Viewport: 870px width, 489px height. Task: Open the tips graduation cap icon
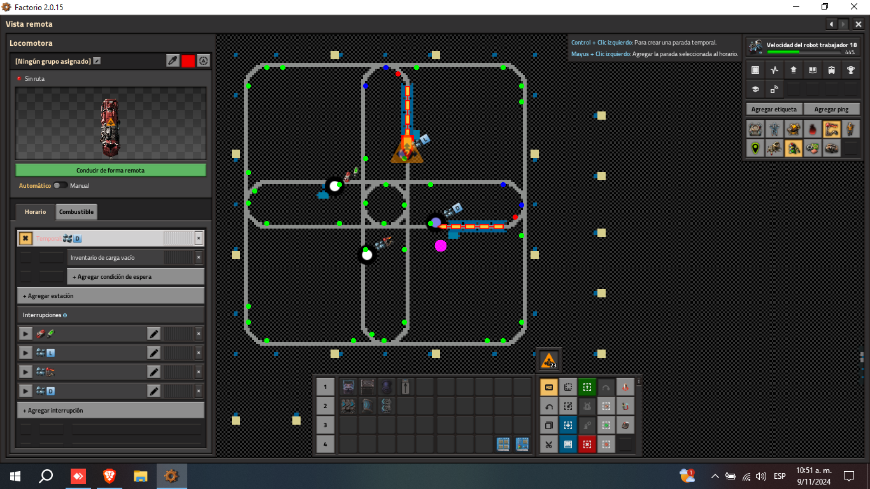tap(755, 89)
